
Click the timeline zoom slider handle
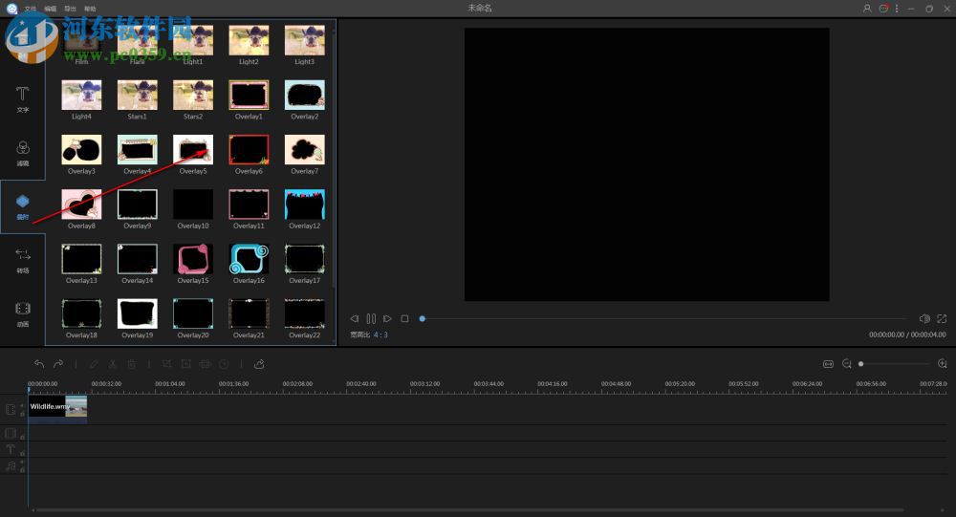click(x=861, y=364)
